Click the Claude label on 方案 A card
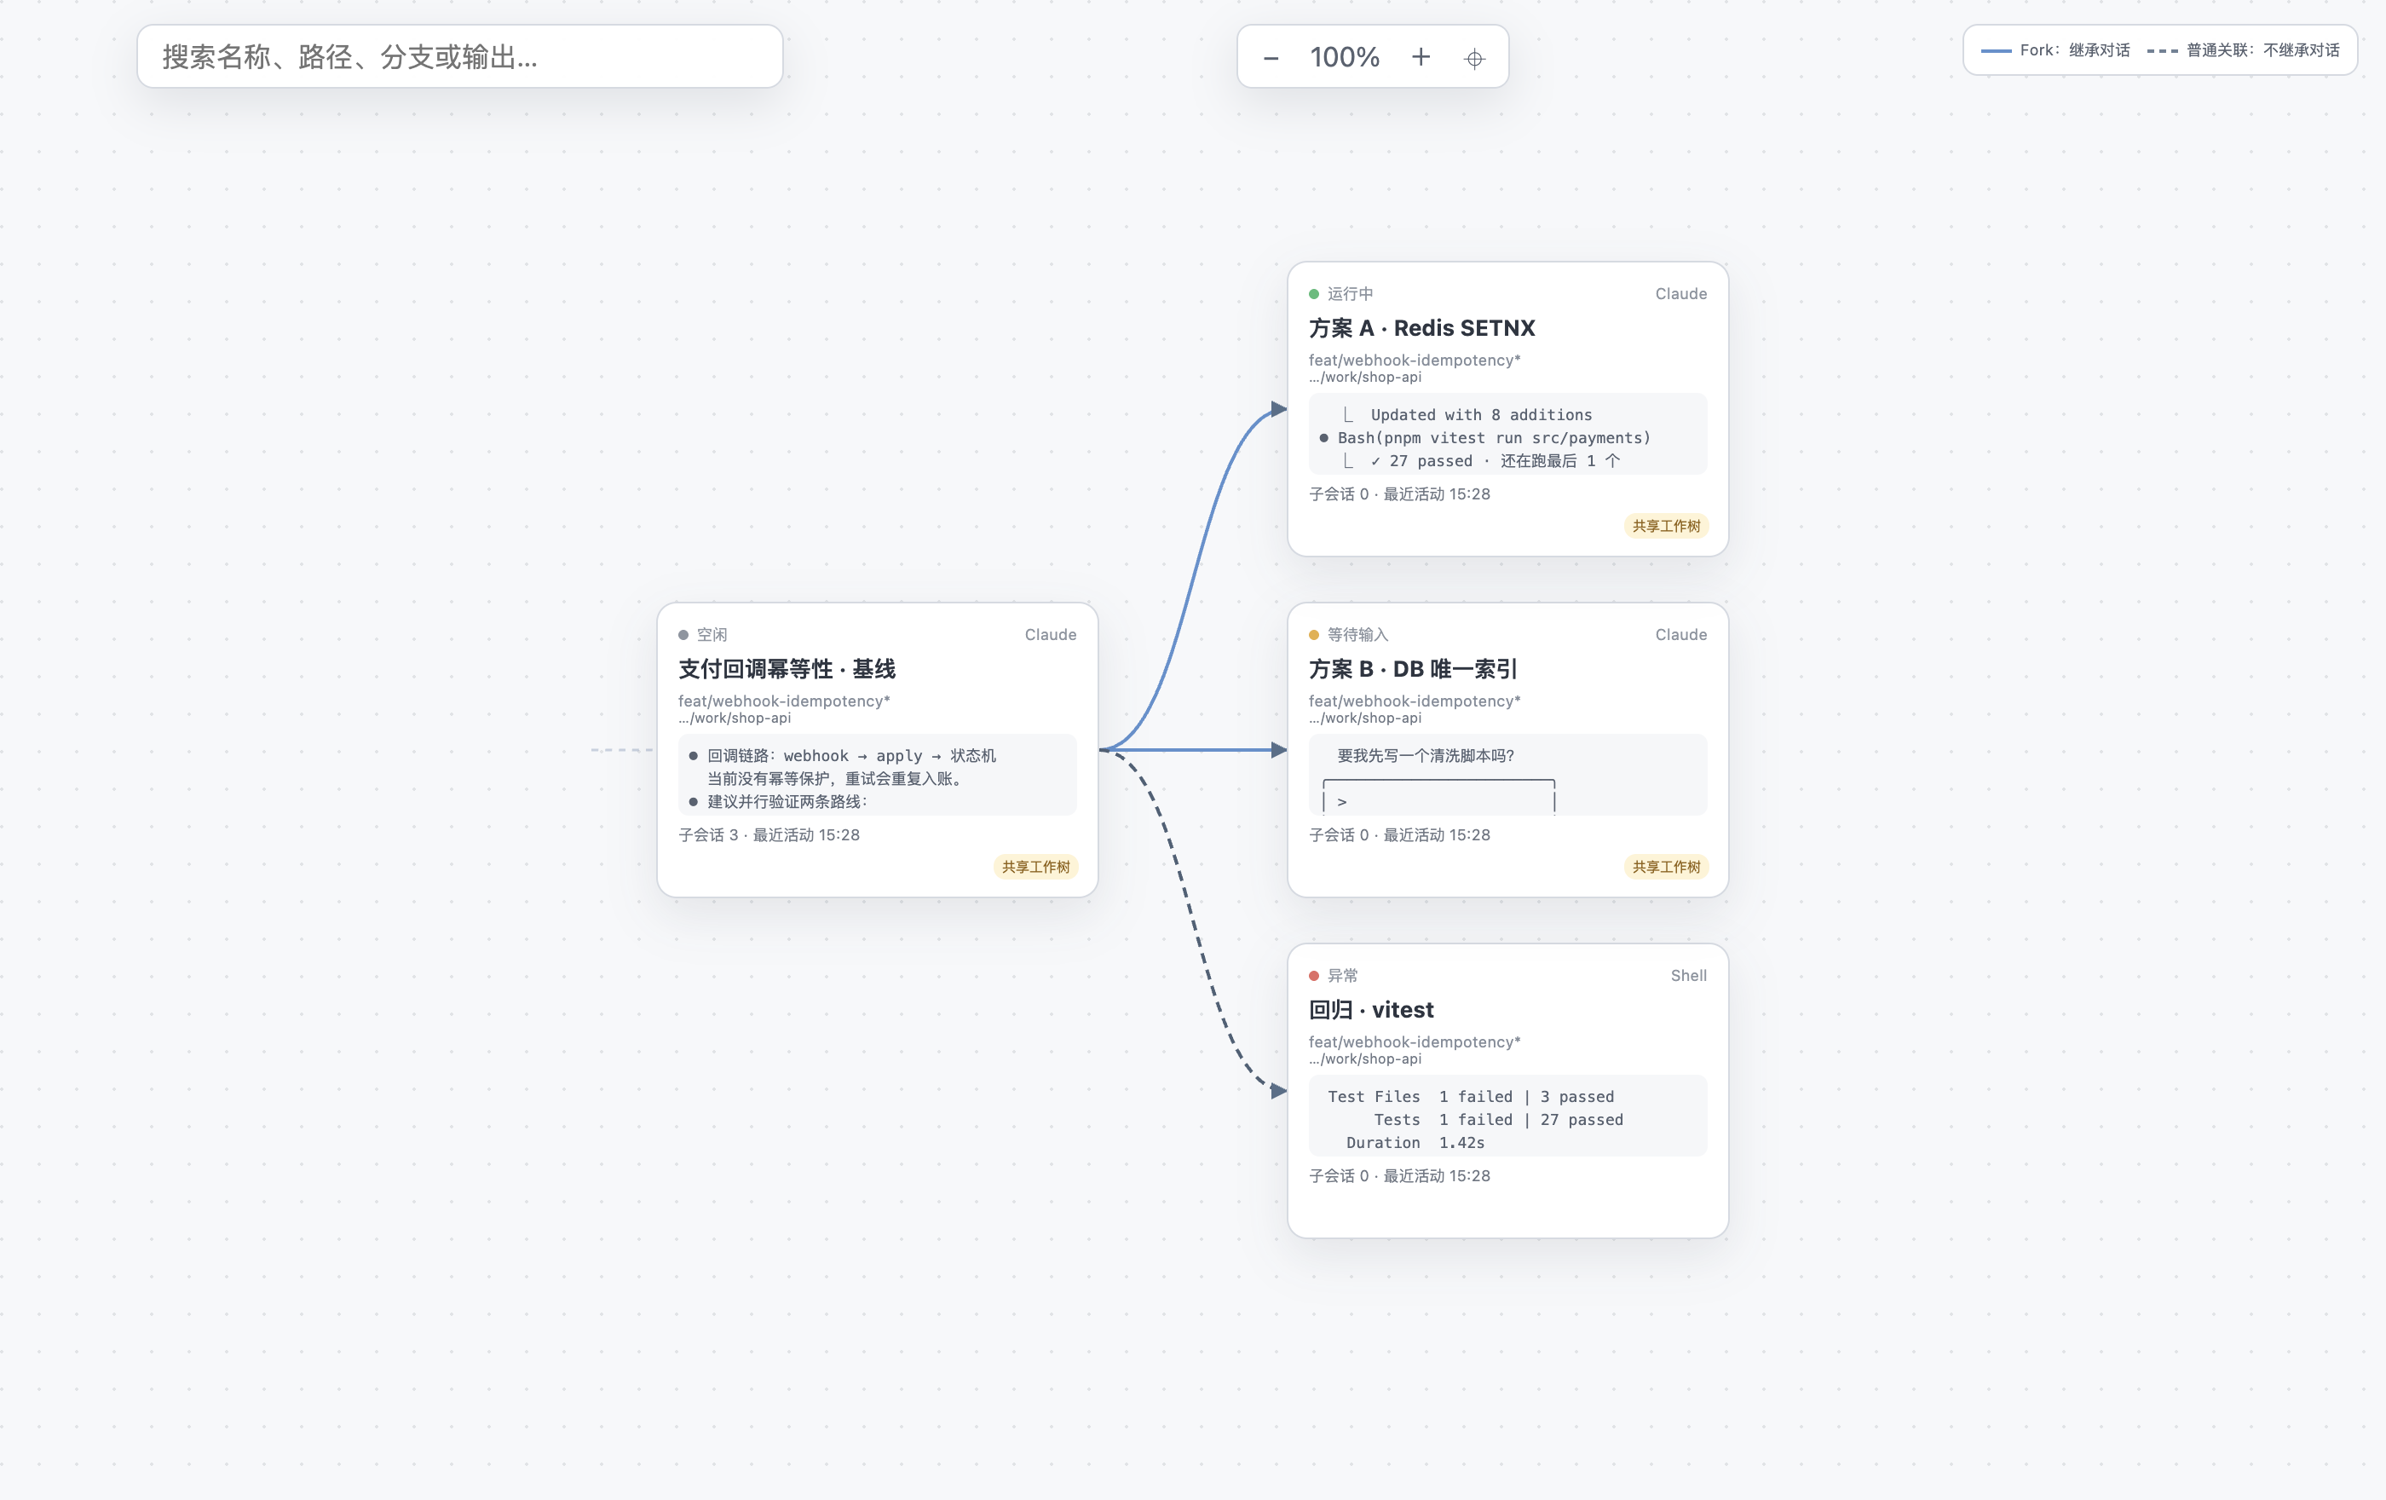The width and height of the screenshot is (2386, 1500). 1680,294
